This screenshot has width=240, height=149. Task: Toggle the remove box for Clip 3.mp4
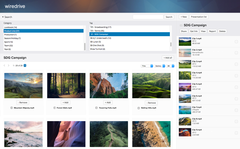pos(236,64)
